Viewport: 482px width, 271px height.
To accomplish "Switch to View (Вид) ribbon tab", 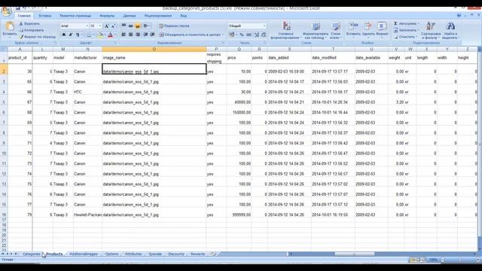I will pyautogui.click(x=184, y=16).
